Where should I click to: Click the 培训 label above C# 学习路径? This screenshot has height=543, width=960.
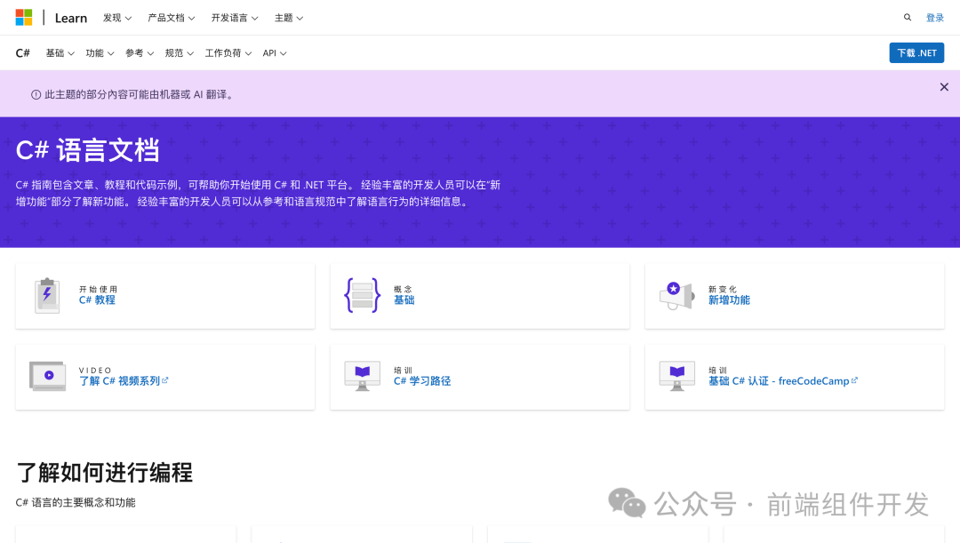click(x=403, y=371)
